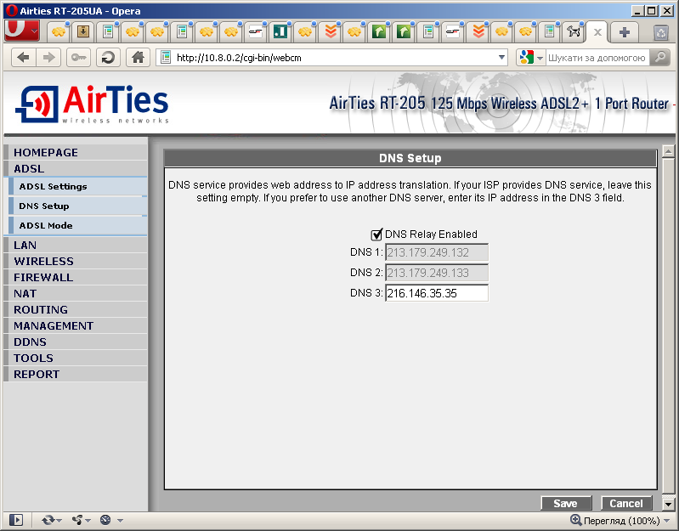Open the WIRELESS menu section
The width and height of the screenshot is (679, 531).
click(x=76, y=261)
